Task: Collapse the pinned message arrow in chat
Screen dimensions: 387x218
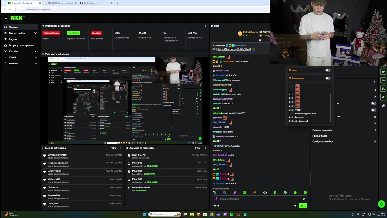Action: 260,40
